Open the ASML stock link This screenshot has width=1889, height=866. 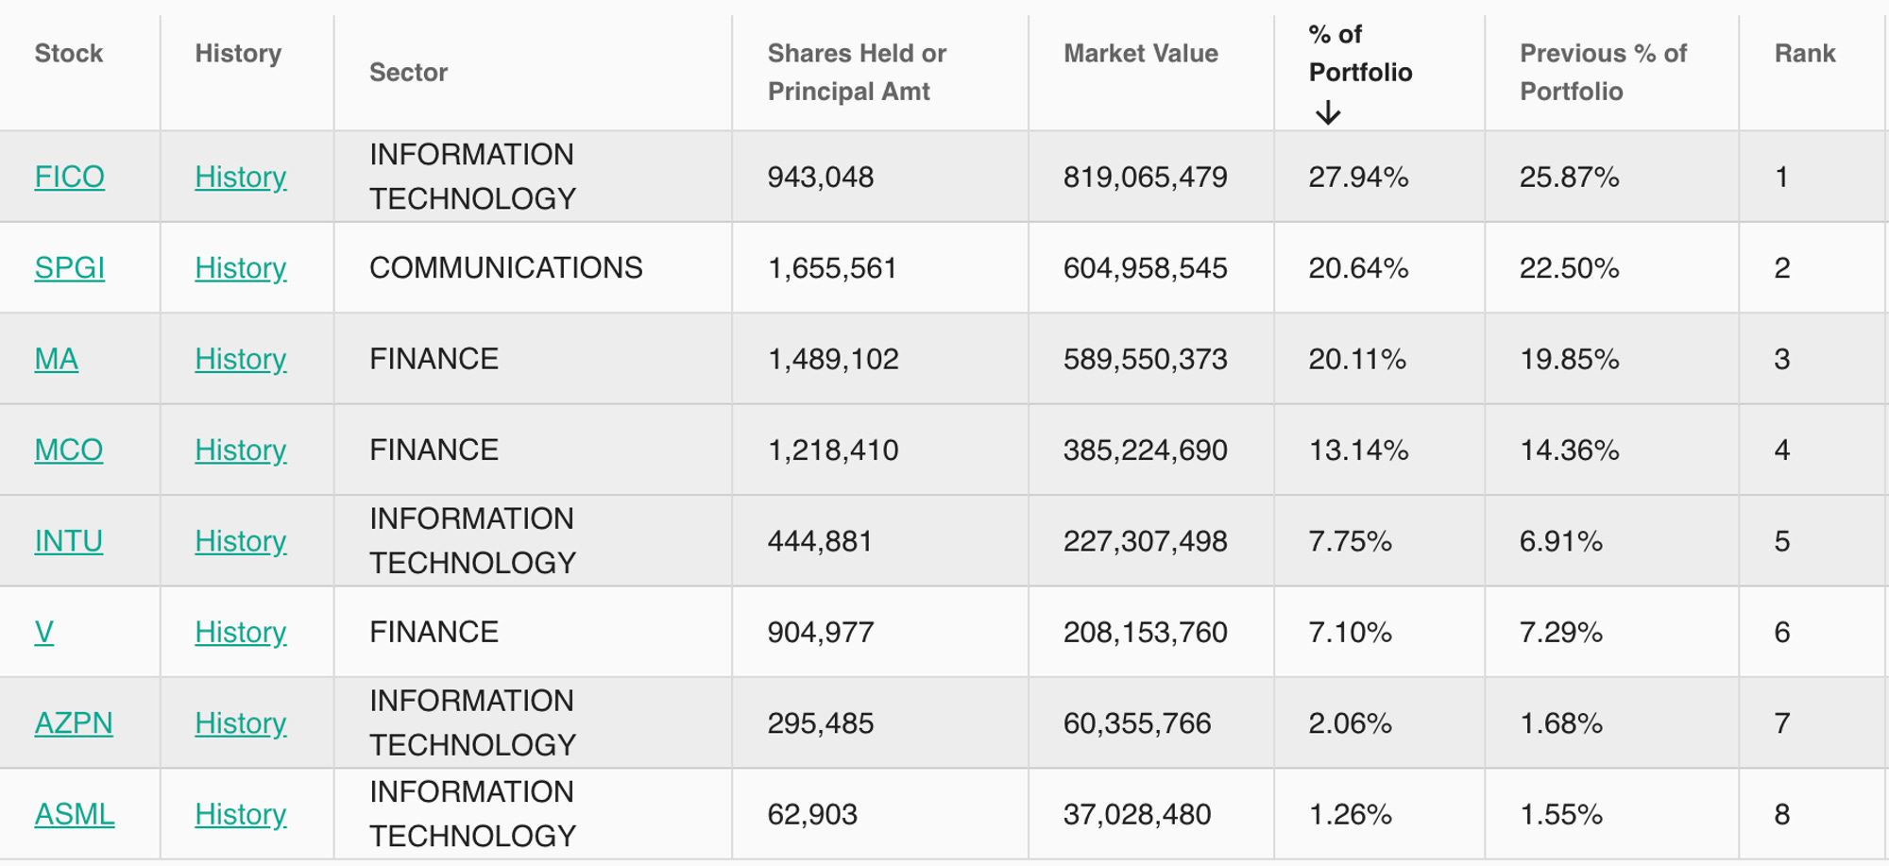[x=74, y=814]
